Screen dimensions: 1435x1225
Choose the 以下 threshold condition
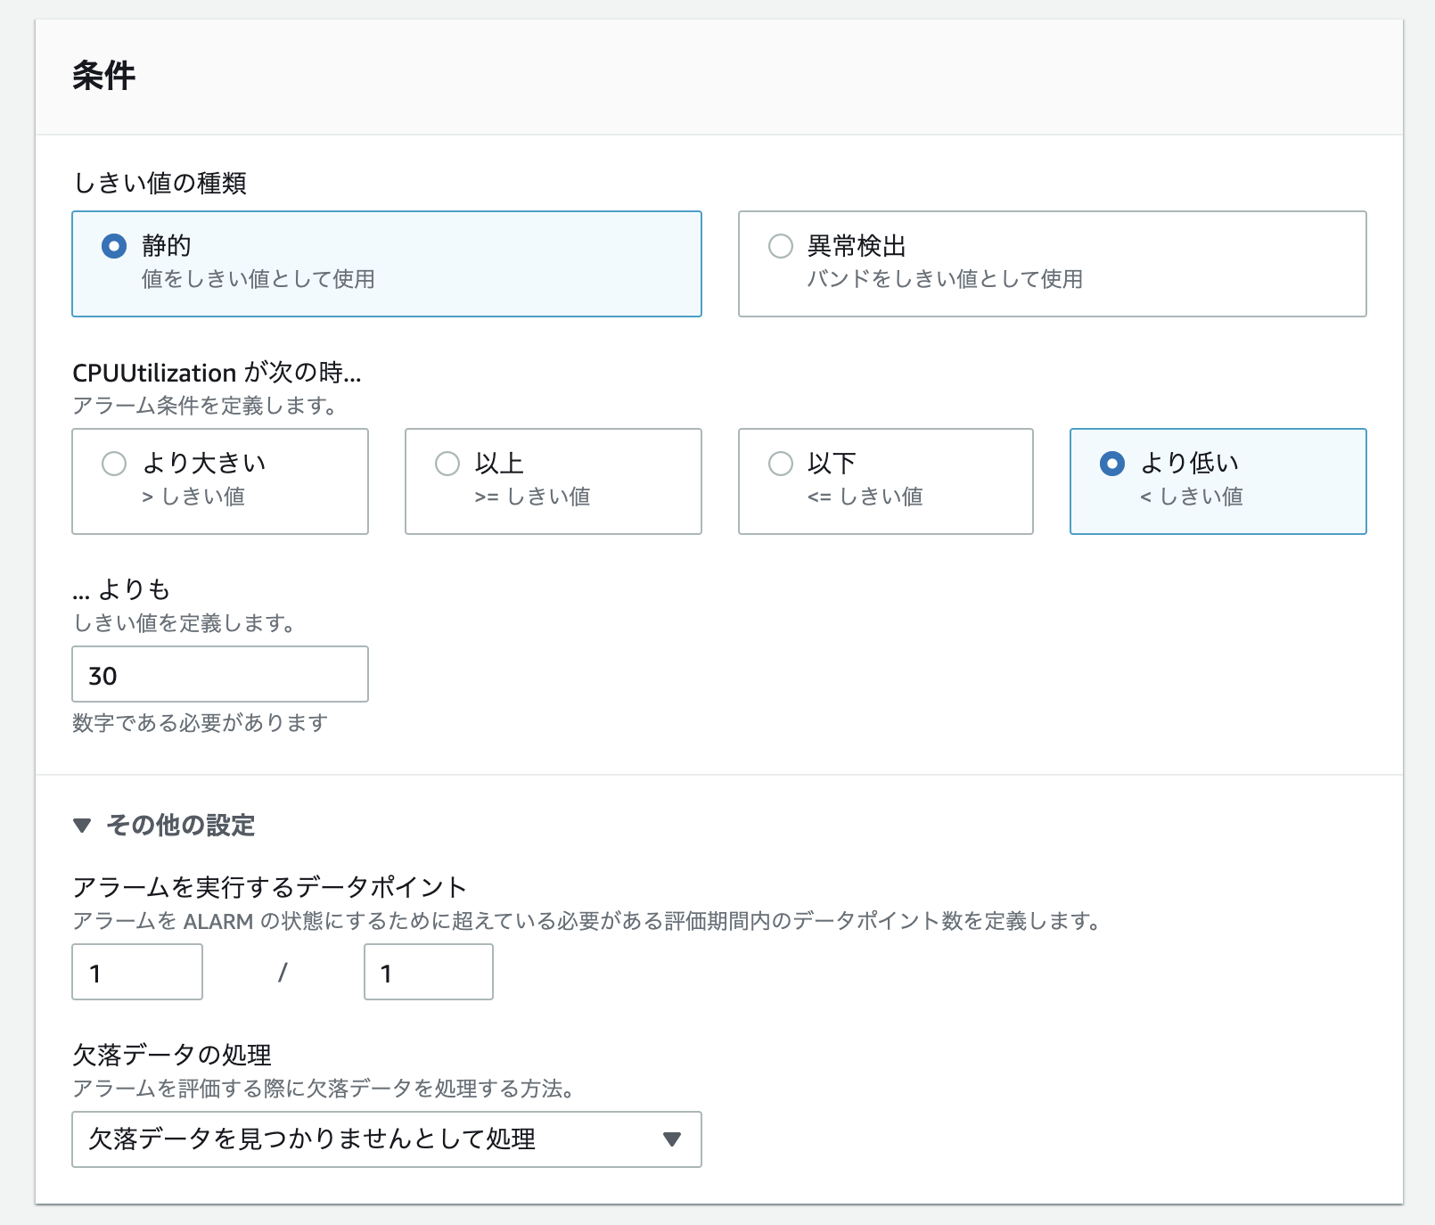tap(780, 463)
